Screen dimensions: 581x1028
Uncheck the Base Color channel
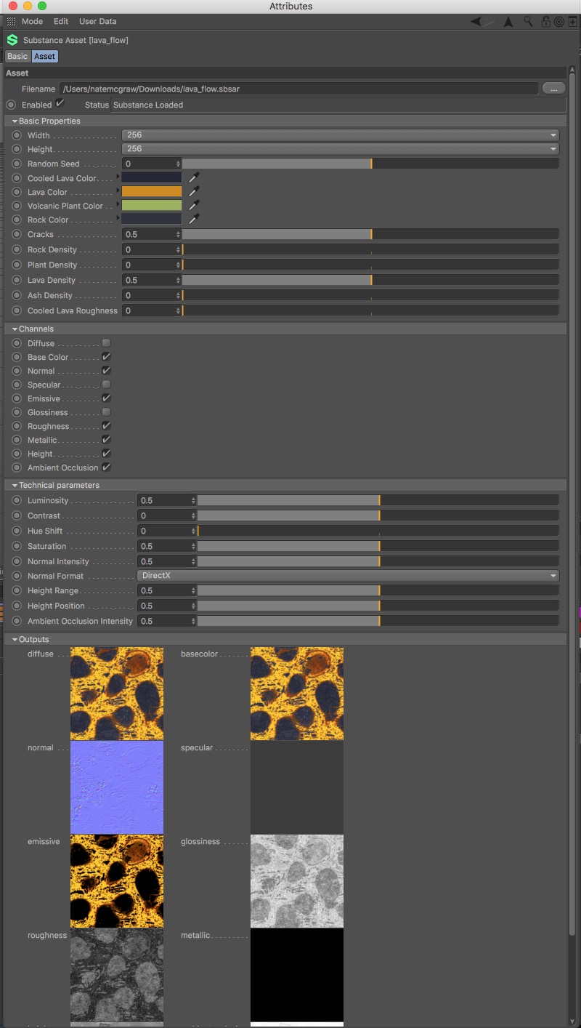[x=106, y=356]
